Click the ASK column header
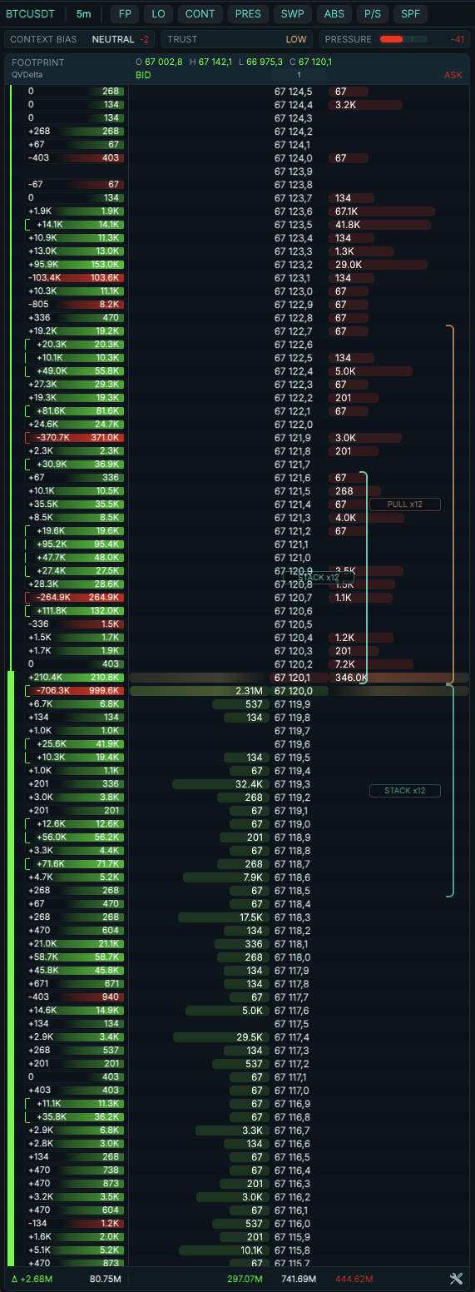The height and width of the screenshot is (1292, 475). [453, 75]
